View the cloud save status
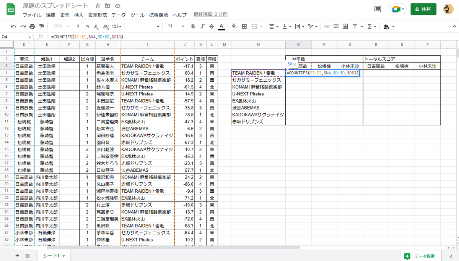The width and height of the screenshot is (459, 261). coord(117,6)
